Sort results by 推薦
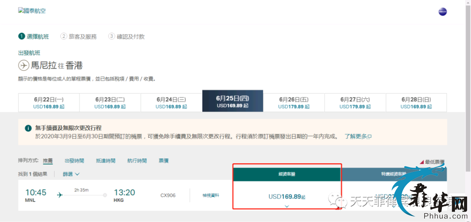 [x=48, y=161]
